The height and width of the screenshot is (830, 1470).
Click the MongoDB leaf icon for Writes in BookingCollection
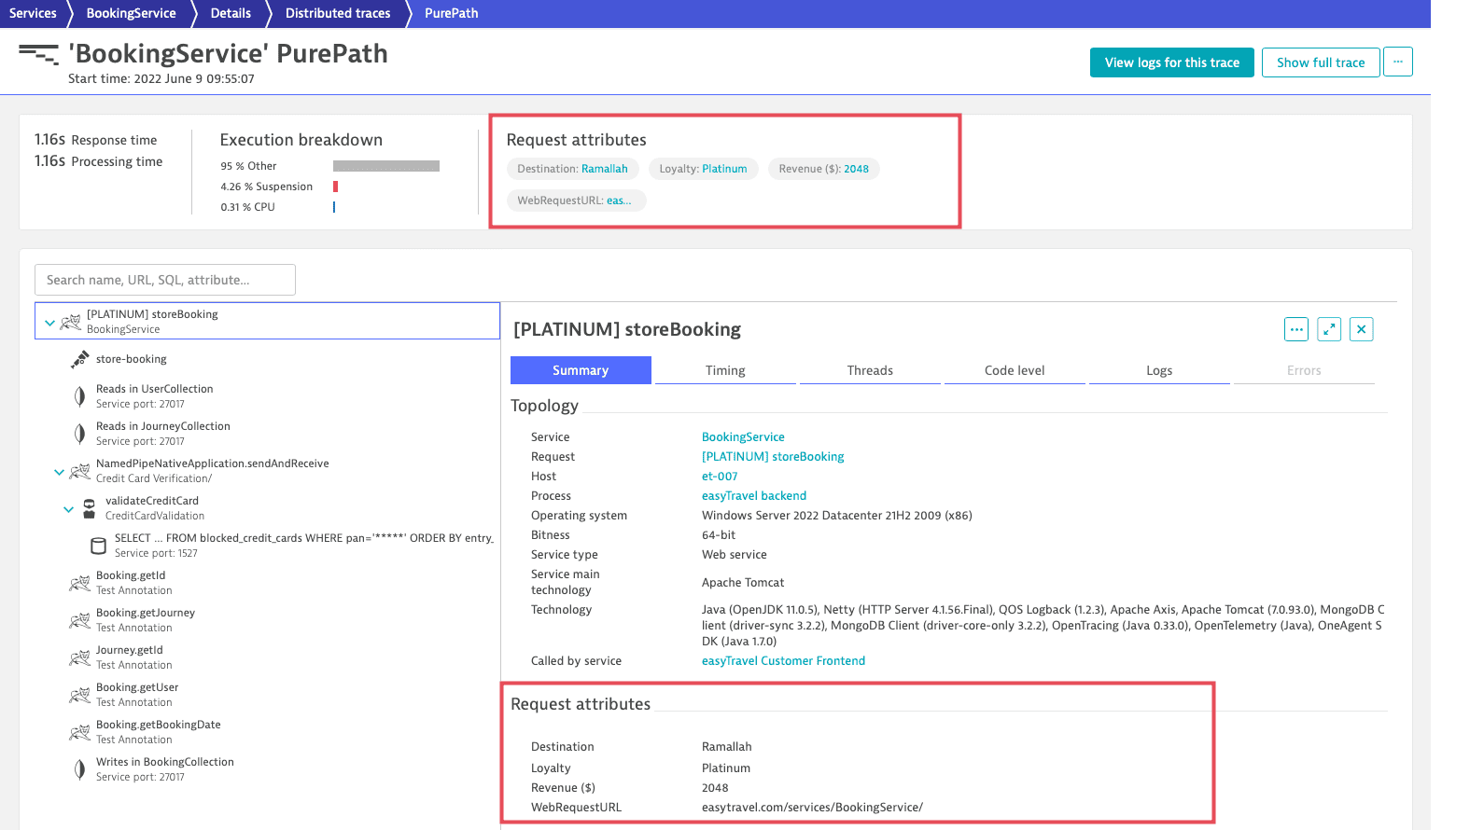(x=80, y=769)
